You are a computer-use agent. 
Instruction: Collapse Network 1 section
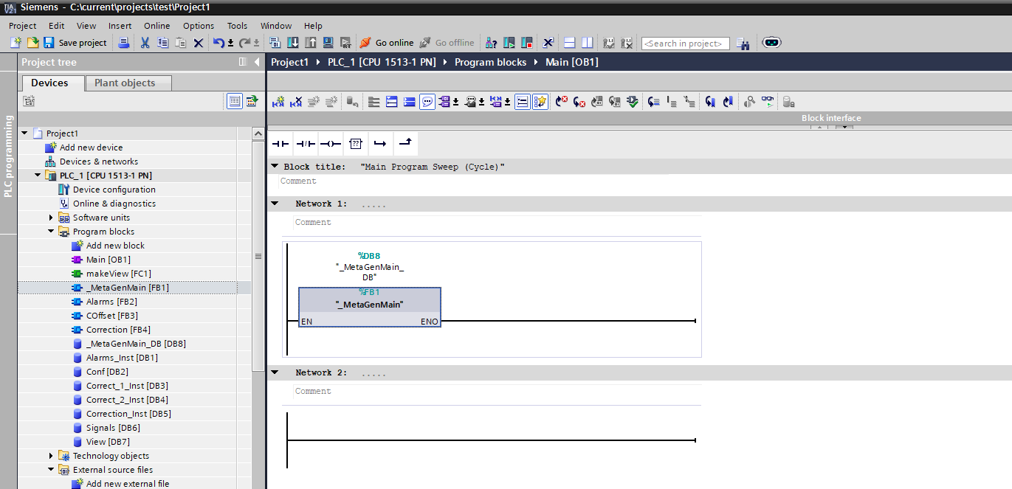[x=275, y=204]
